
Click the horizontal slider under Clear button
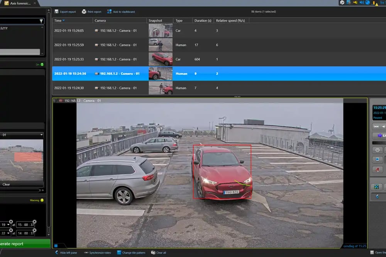point(21,190)
